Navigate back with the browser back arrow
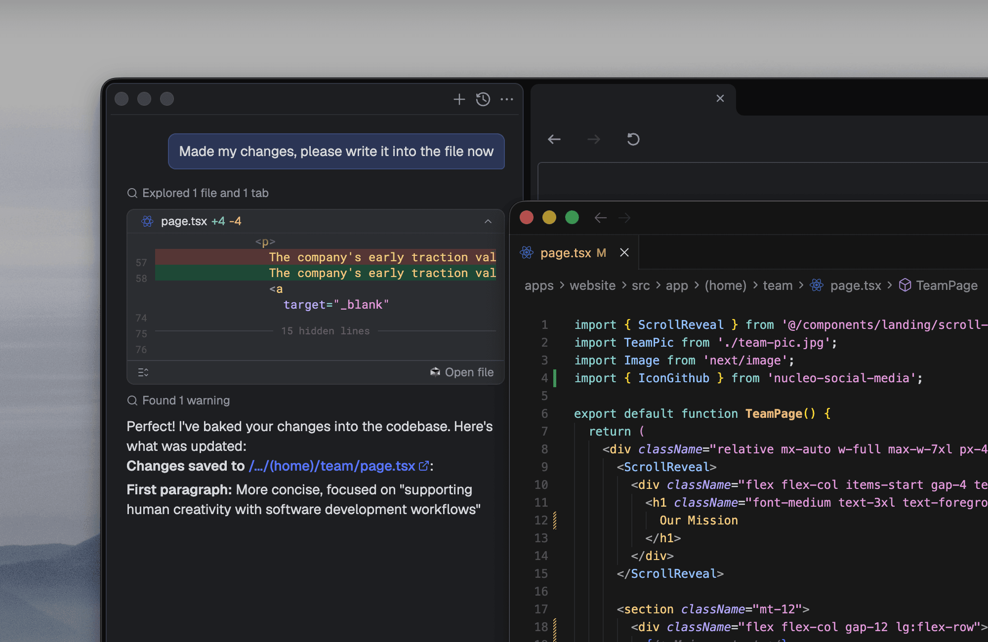This screenshot has width=988, height=642. pos(554,139)
